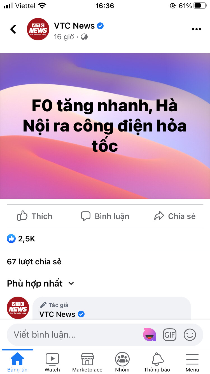Select the Bảng tin home tab
The width and height of the screenshot is (210, 374).
[x=17, y=362]
